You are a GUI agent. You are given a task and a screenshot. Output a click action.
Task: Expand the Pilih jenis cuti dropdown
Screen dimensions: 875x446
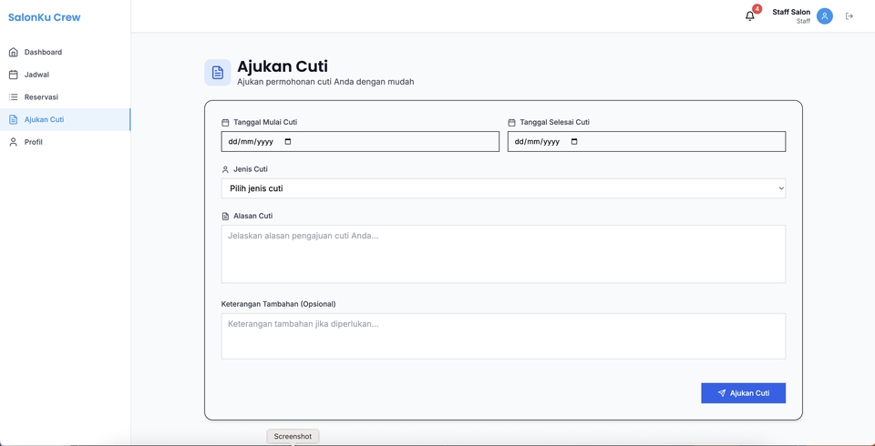pyautogui.click(x=503, y=188)
